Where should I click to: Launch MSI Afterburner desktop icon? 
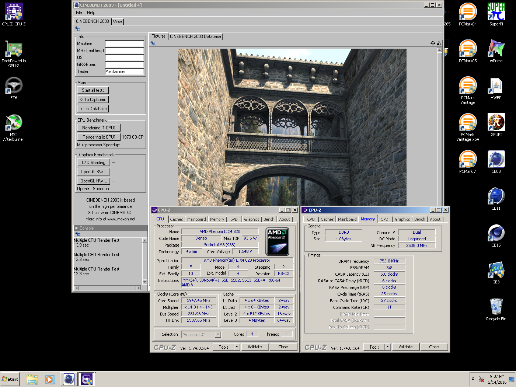click(x=14, y=128)
